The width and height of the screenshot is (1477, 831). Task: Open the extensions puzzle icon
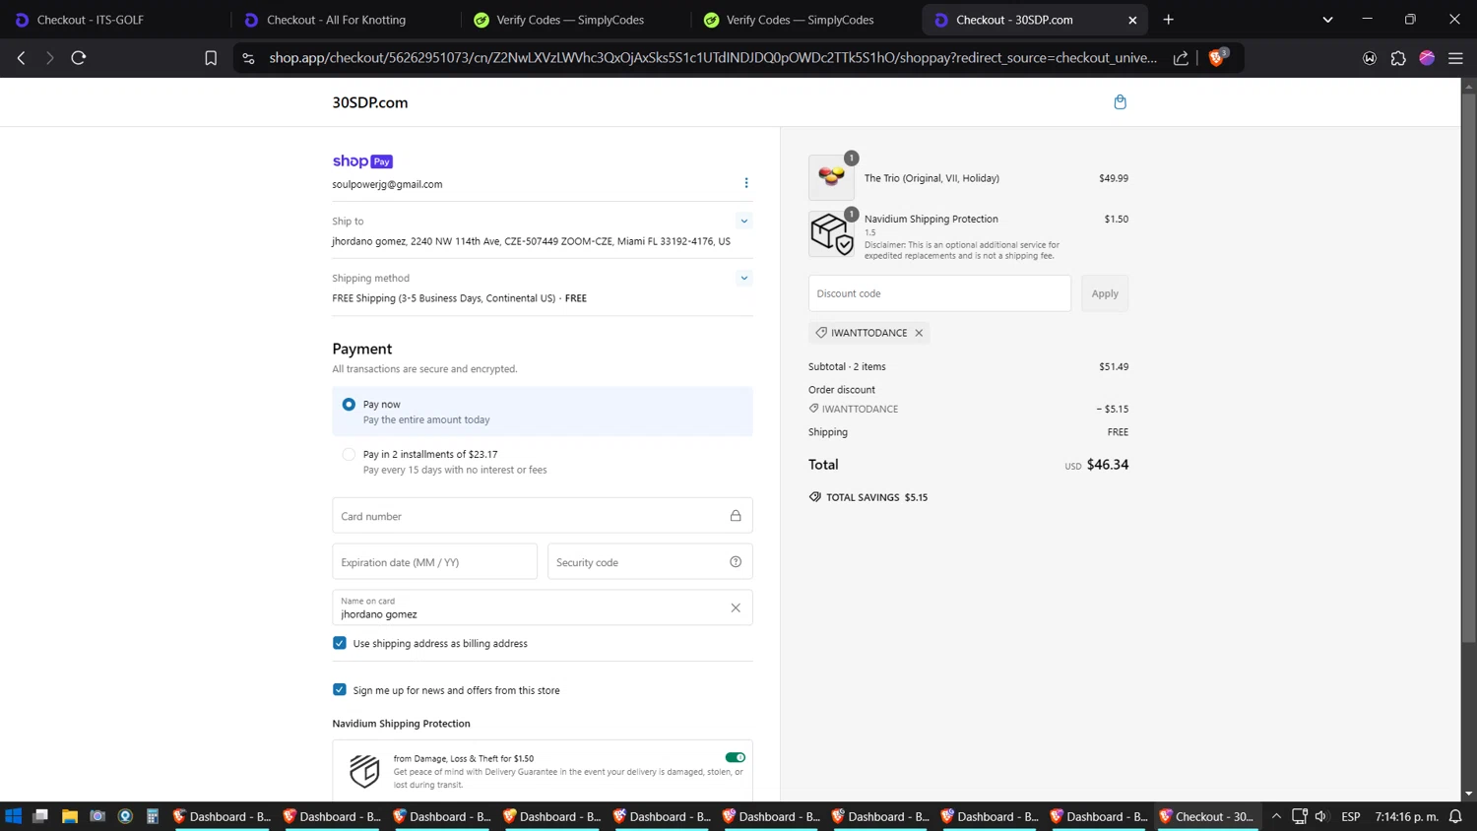[1398, 58]
